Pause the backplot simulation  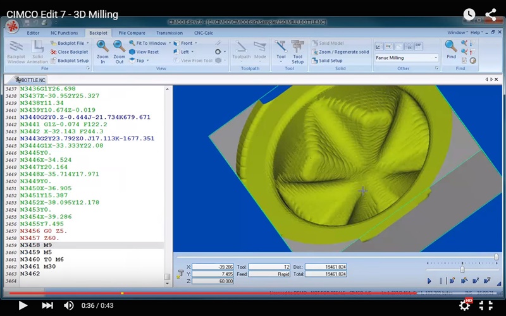[x=441, y=281]
